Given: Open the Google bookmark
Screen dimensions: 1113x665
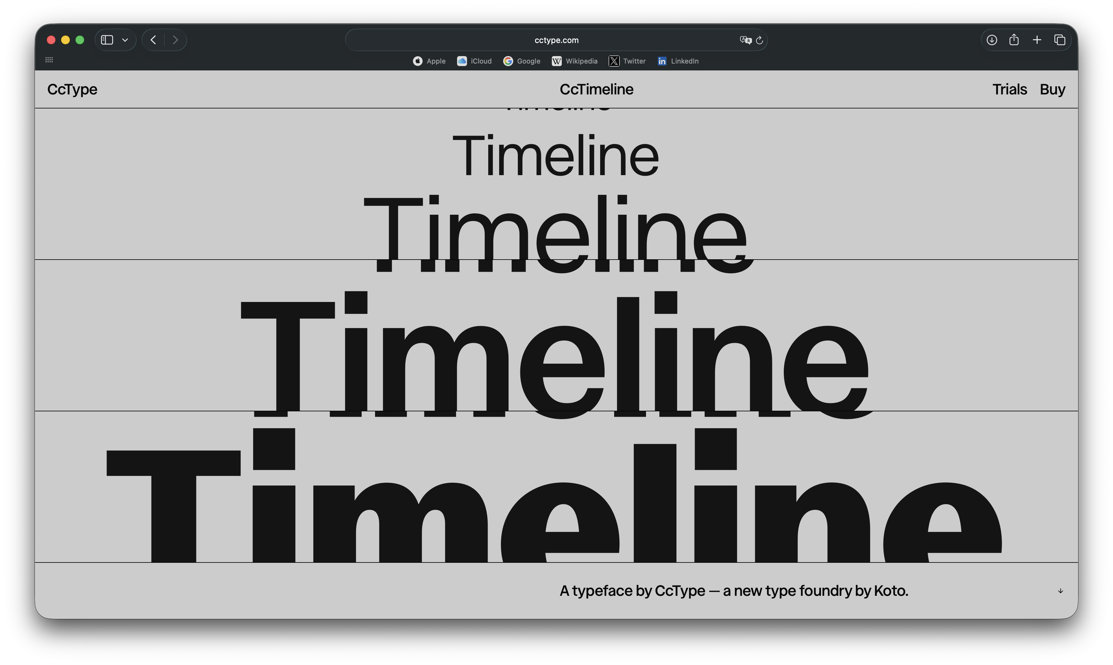Looking at the screenshot, I should click(x=522, y=61).
